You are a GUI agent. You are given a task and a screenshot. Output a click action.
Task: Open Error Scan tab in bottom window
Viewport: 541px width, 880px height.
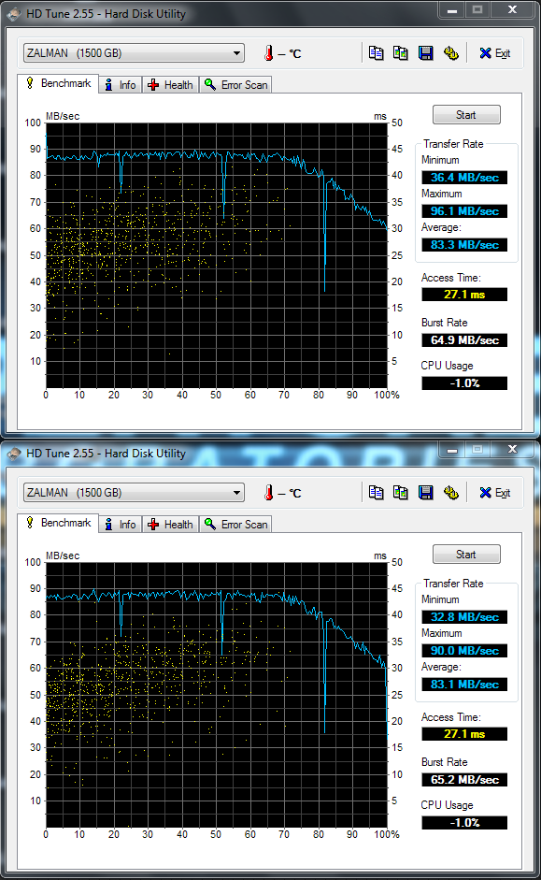(x=235, y=525)
